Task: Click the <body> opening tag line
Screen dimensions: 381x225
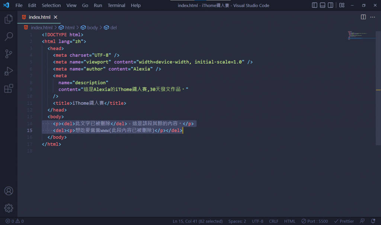Action: point(56,117)
